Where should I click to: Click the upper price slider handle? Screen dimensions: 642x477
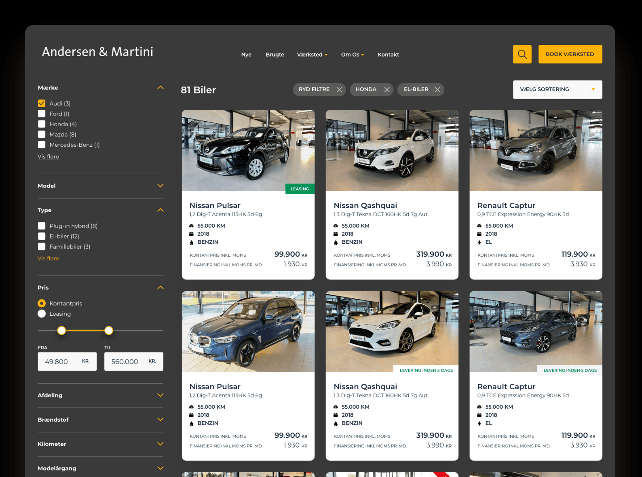coord(109,330)
